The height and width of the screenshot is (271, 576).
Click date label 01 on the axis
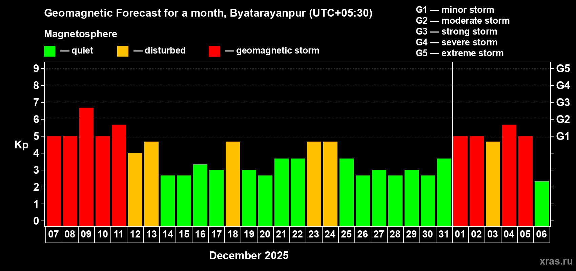460,234
